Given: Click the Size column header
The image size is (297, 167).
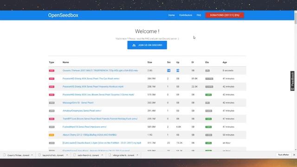Looking at the screenshot, I should (x=149, y=62).
